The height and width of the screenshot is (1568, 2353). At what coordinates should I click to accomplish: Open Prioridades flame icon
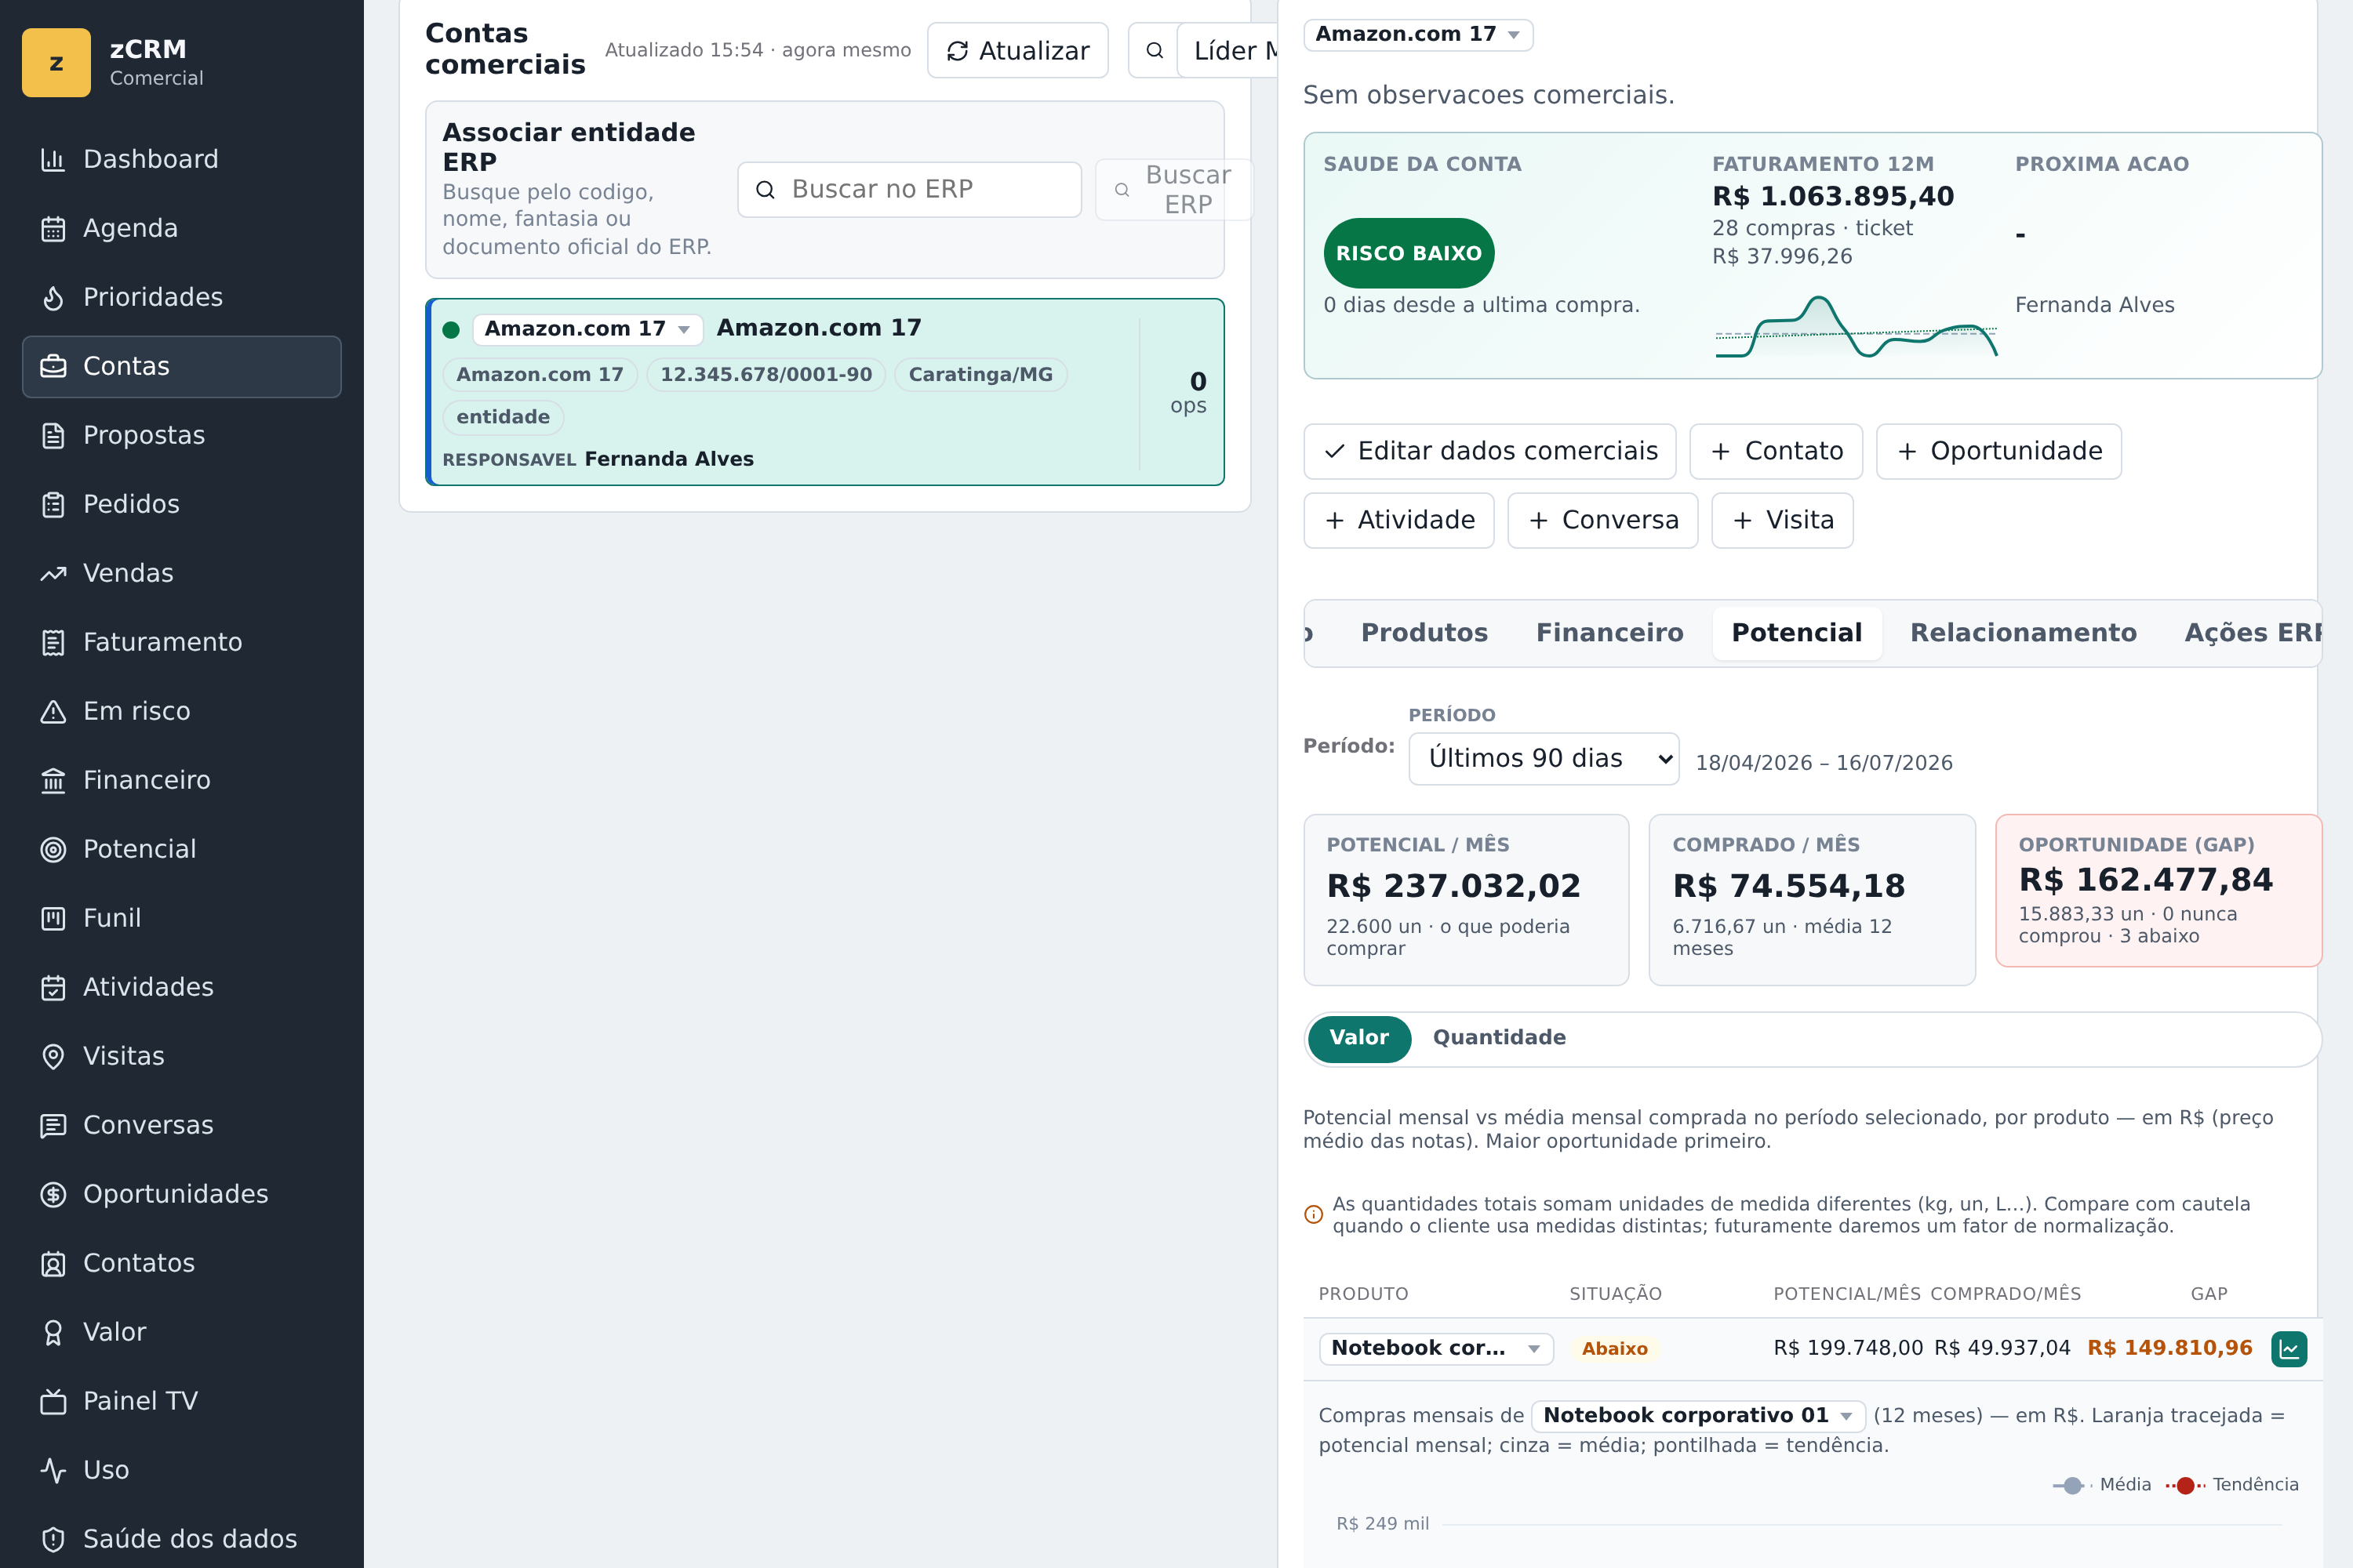click(x=53, y=297)
